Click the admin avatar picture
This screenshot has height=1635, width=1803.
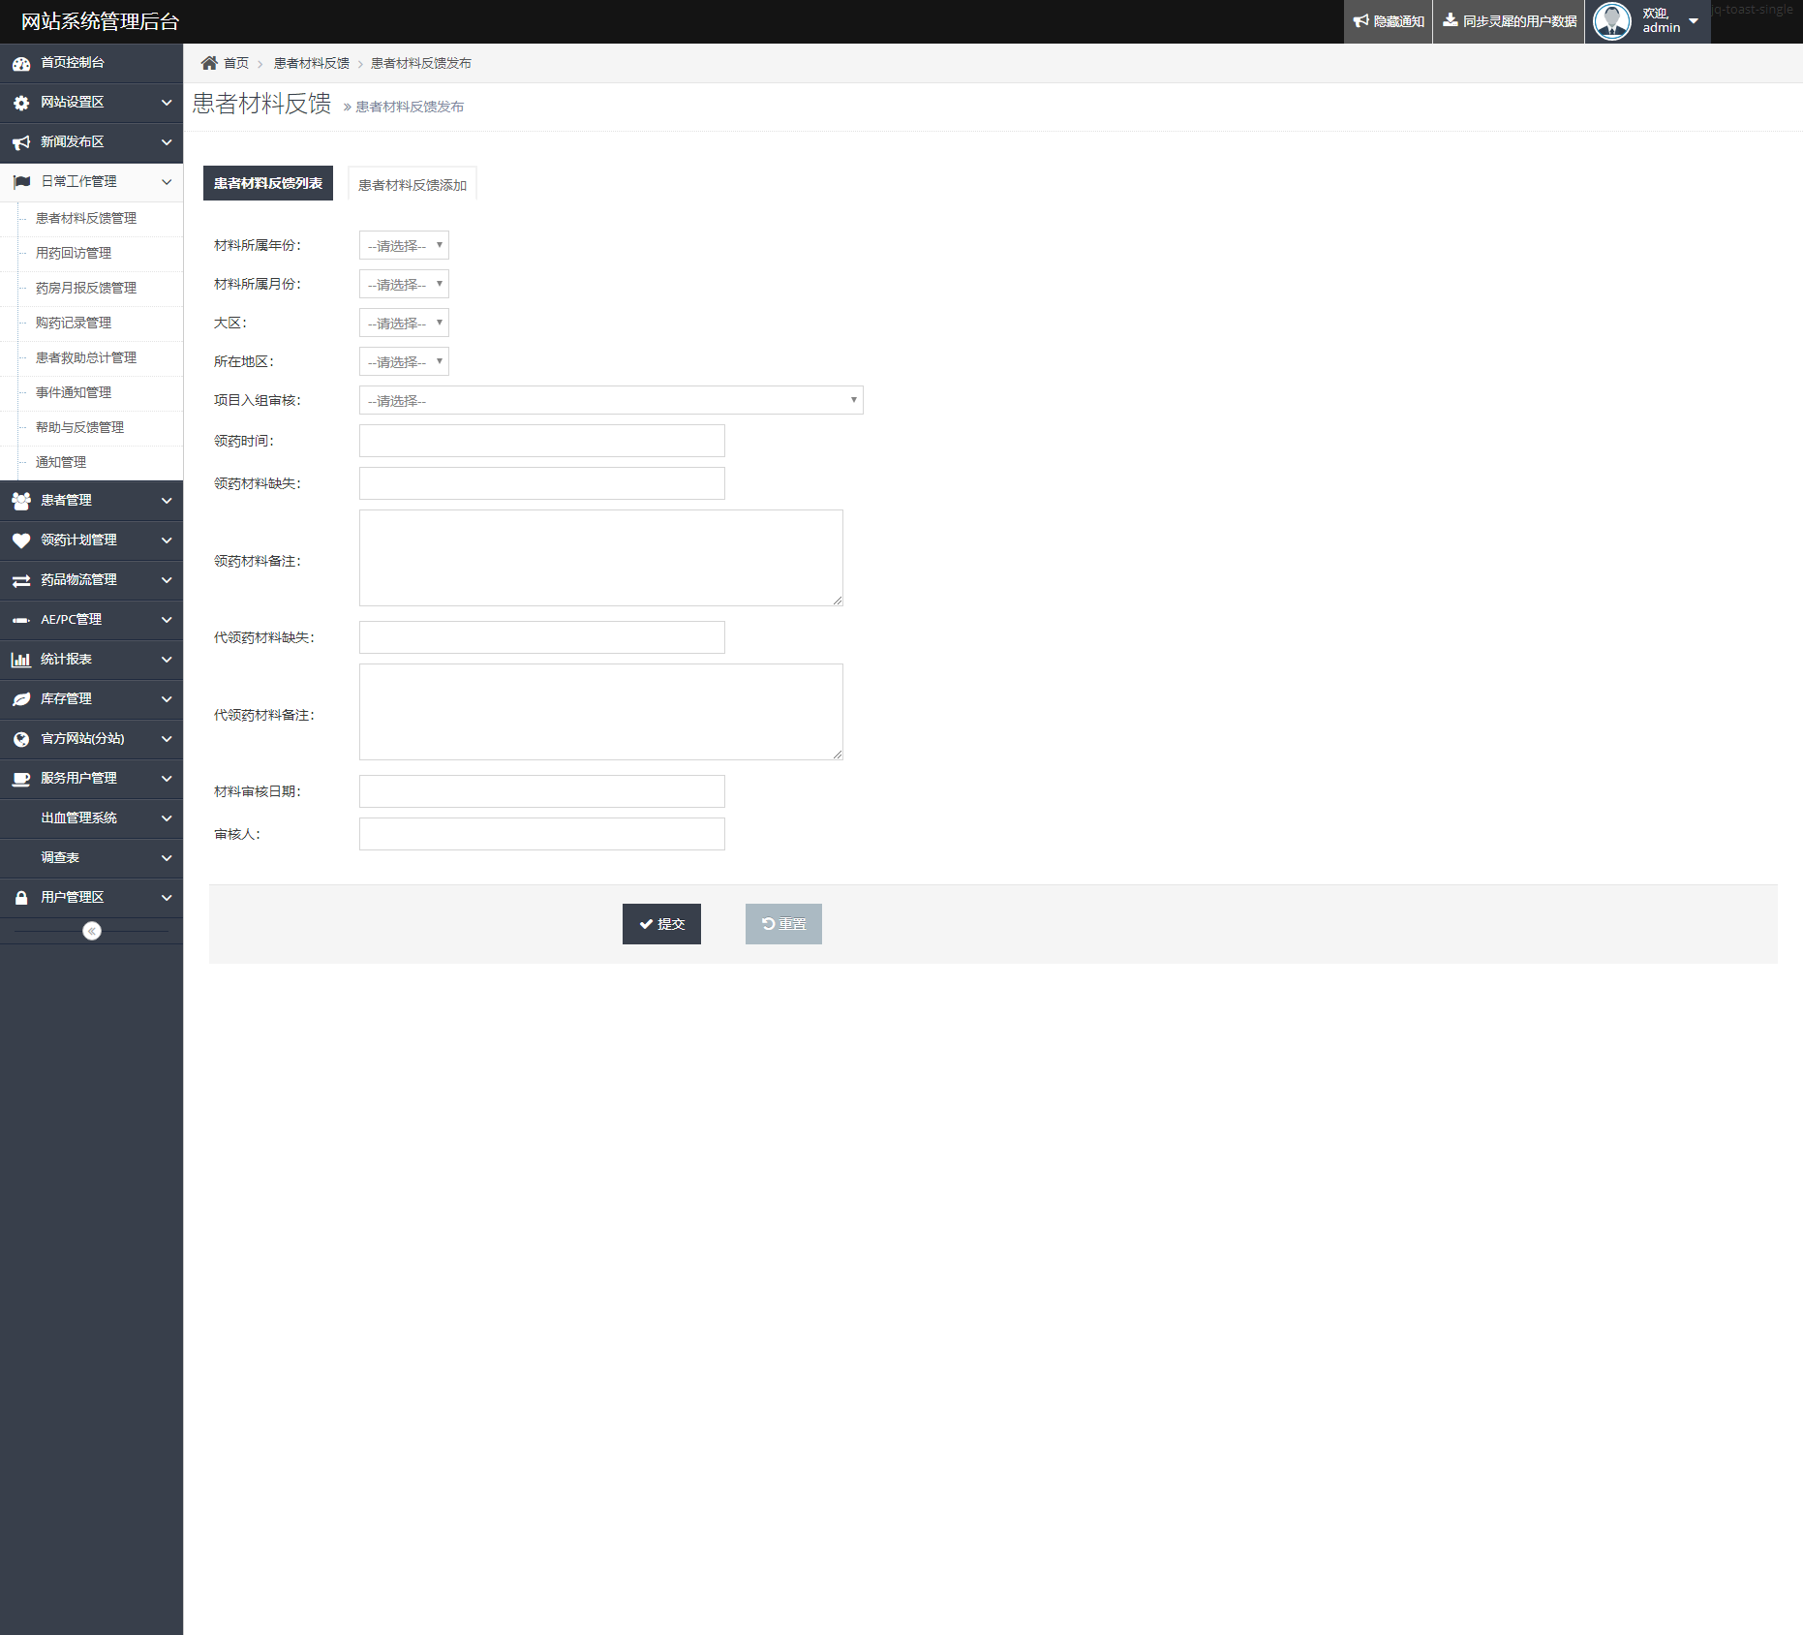pos(1612,21)
